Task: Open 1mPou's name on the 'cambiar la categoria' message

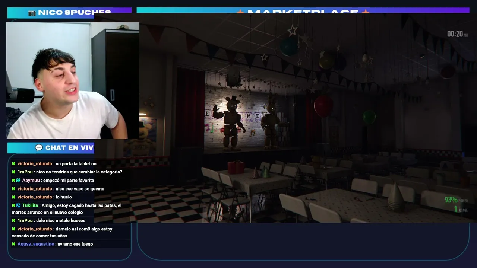Action: tap(25, 172)
